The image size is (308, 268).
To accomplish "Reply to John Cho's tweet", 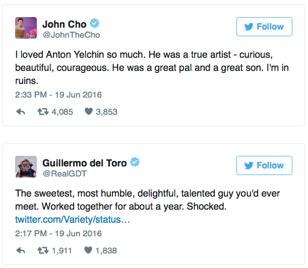I will (21, 112).
